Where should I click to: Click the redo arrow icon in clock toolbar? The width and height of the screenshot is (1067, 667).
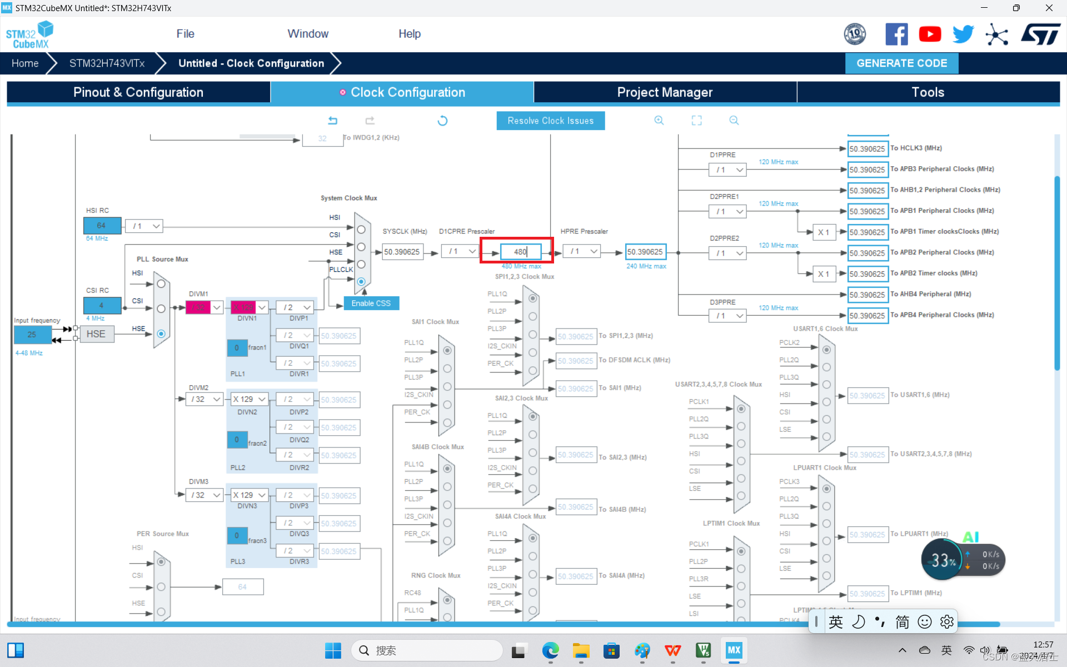coord(370,121)
